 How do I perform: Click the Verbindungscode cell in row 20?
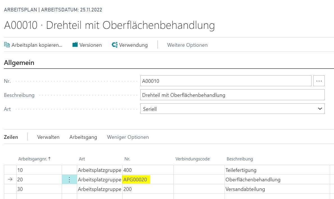[199, 179]
